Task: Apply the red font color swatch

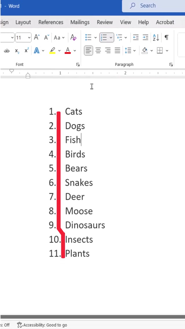Action: (x=68, y=51)
